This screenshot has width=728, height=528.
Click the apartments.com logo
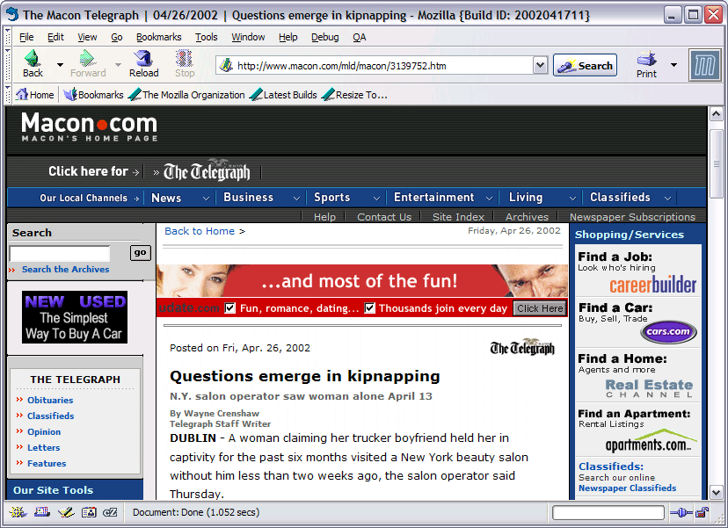(651, 441)
